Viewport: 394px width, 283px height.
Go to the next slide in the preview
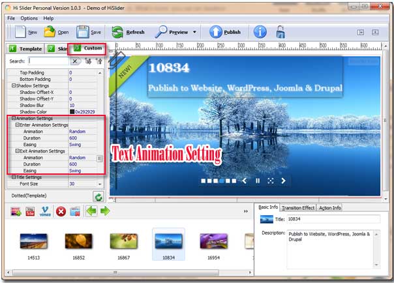(x=283, y=181)
